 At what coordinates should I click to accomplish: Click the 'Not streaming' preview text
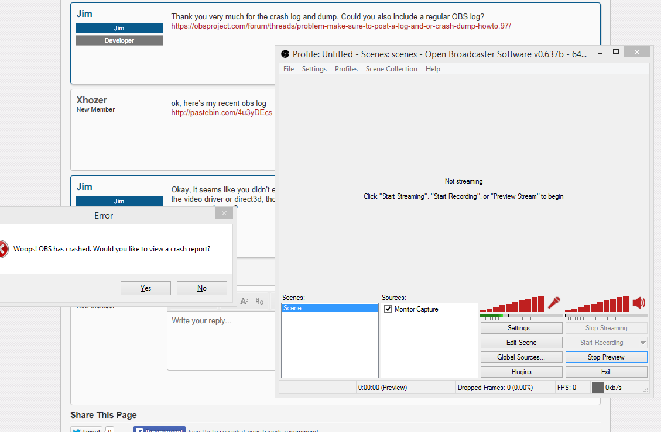(464, 181)
